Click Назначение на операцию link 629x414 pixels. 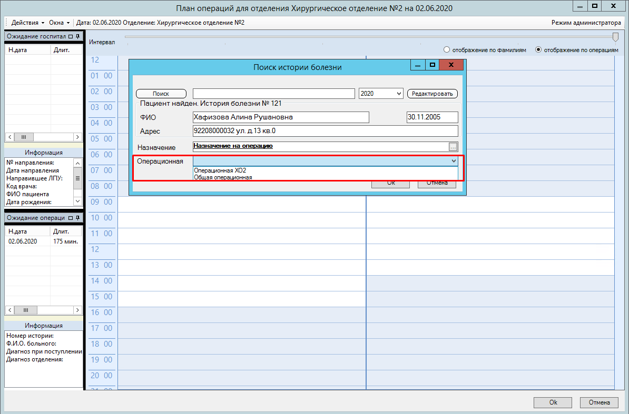coord(233,146)
